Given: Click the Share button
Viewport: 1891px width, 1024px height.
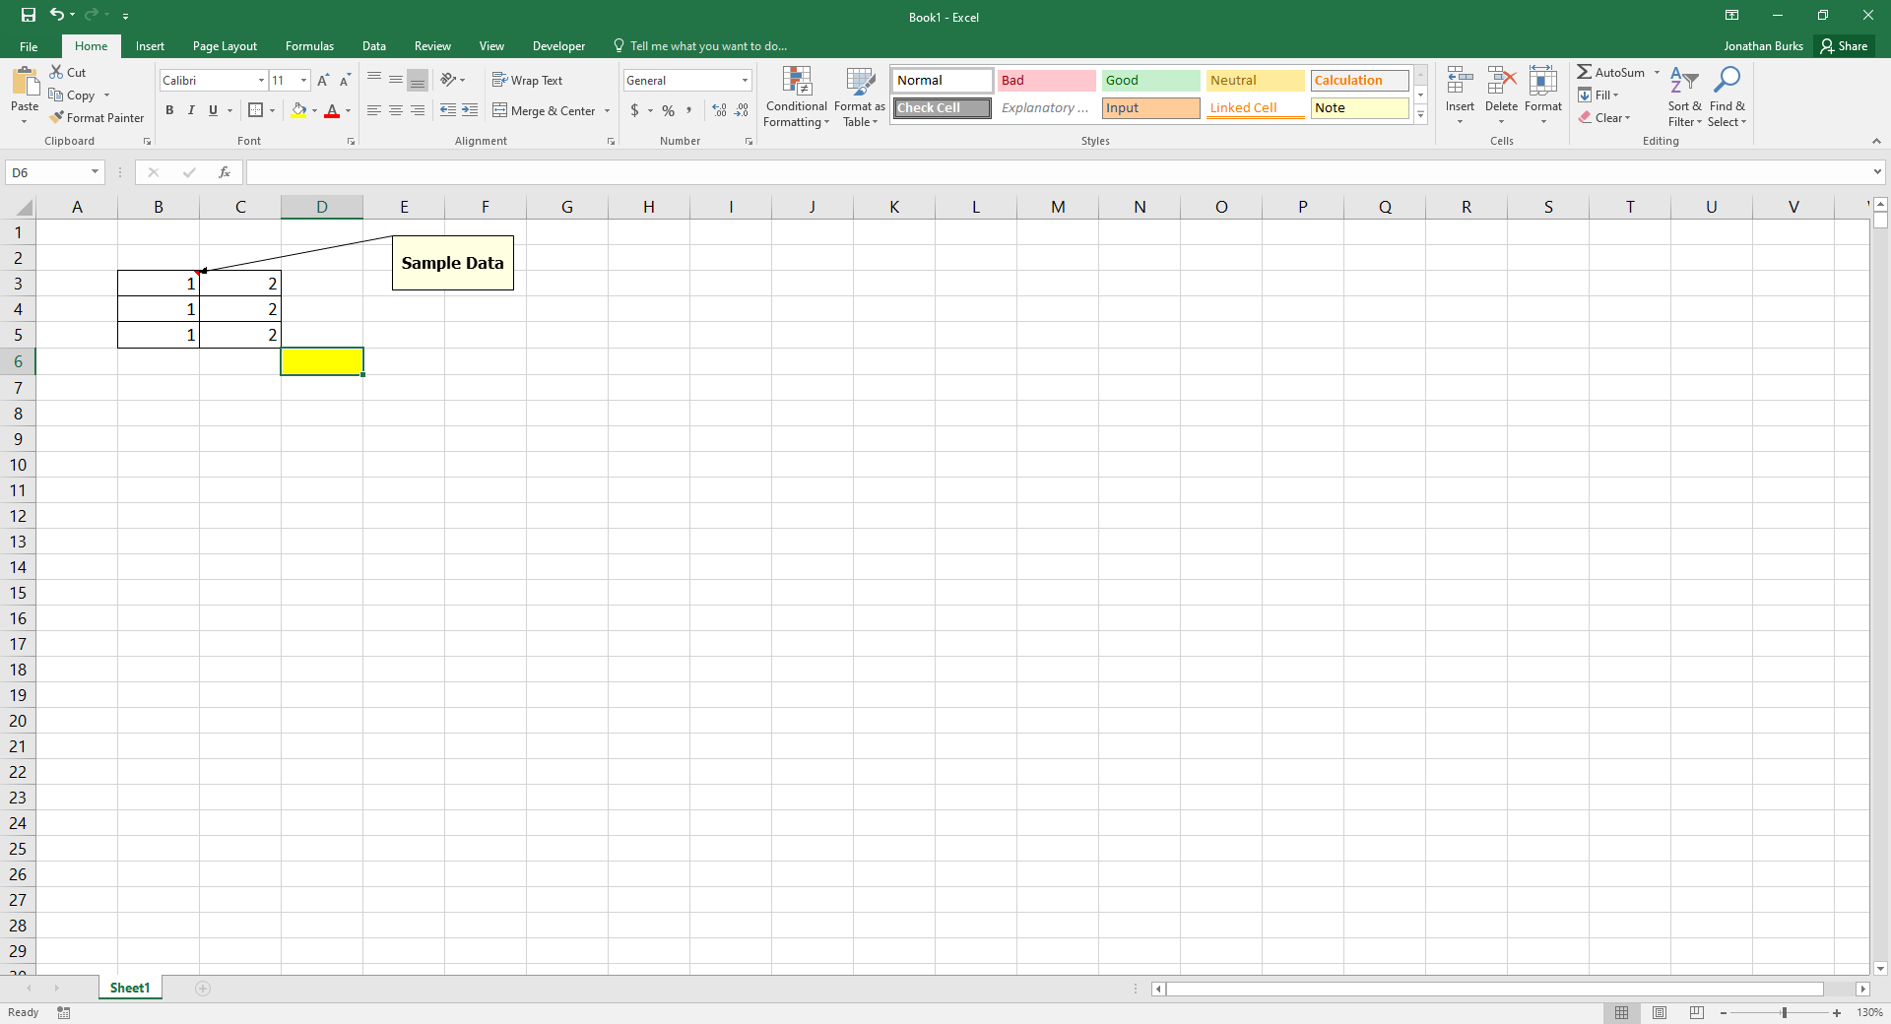Looking at the screenshot, I should (1844, 46).
